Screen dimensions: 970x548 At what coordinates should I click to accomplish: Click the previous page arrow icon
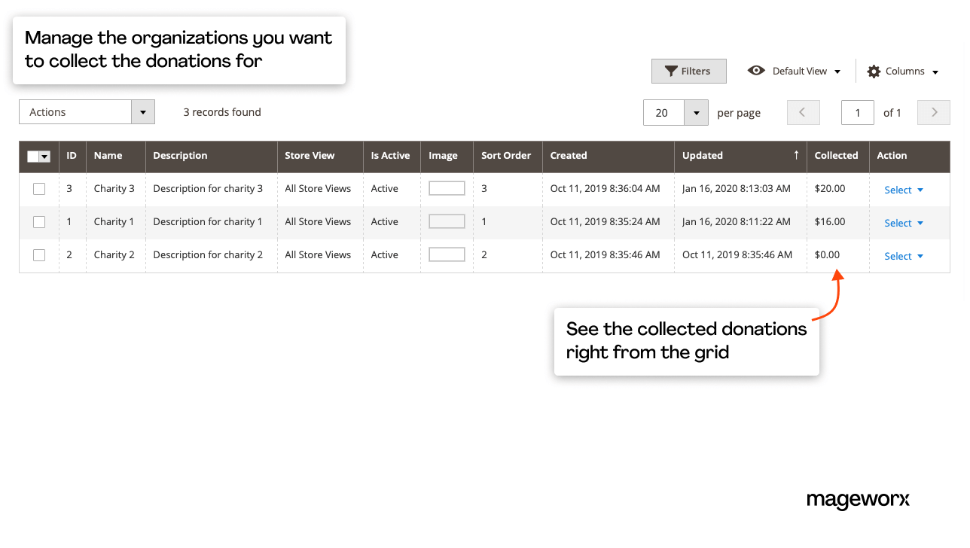pyautogui.click(x=803, y=111)
